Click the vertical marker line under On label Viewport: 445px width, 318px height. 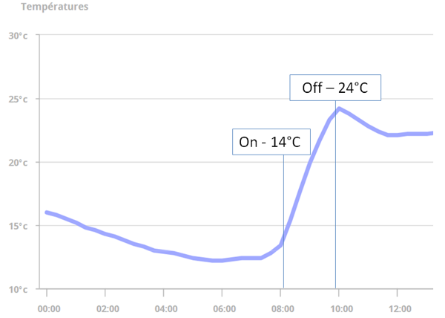[283, 221]
